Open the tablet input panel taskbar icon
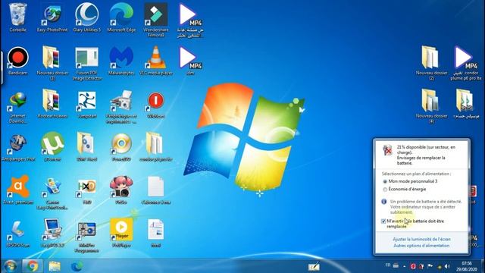 tap(314, 266)
